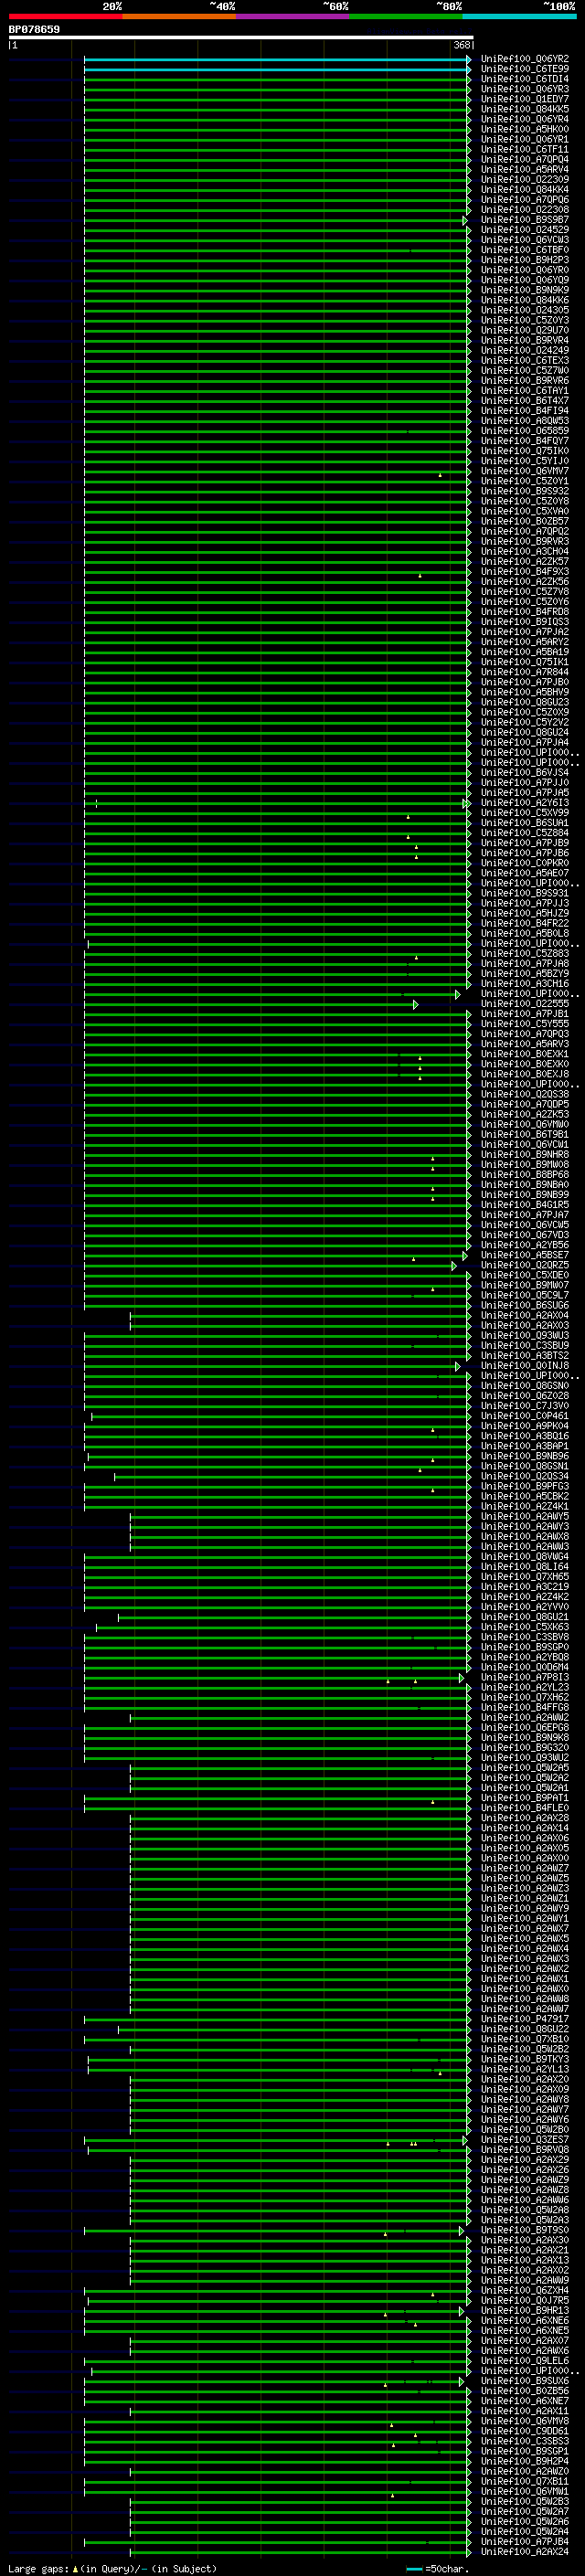Click label UniRef100_B4FI94

525,410
